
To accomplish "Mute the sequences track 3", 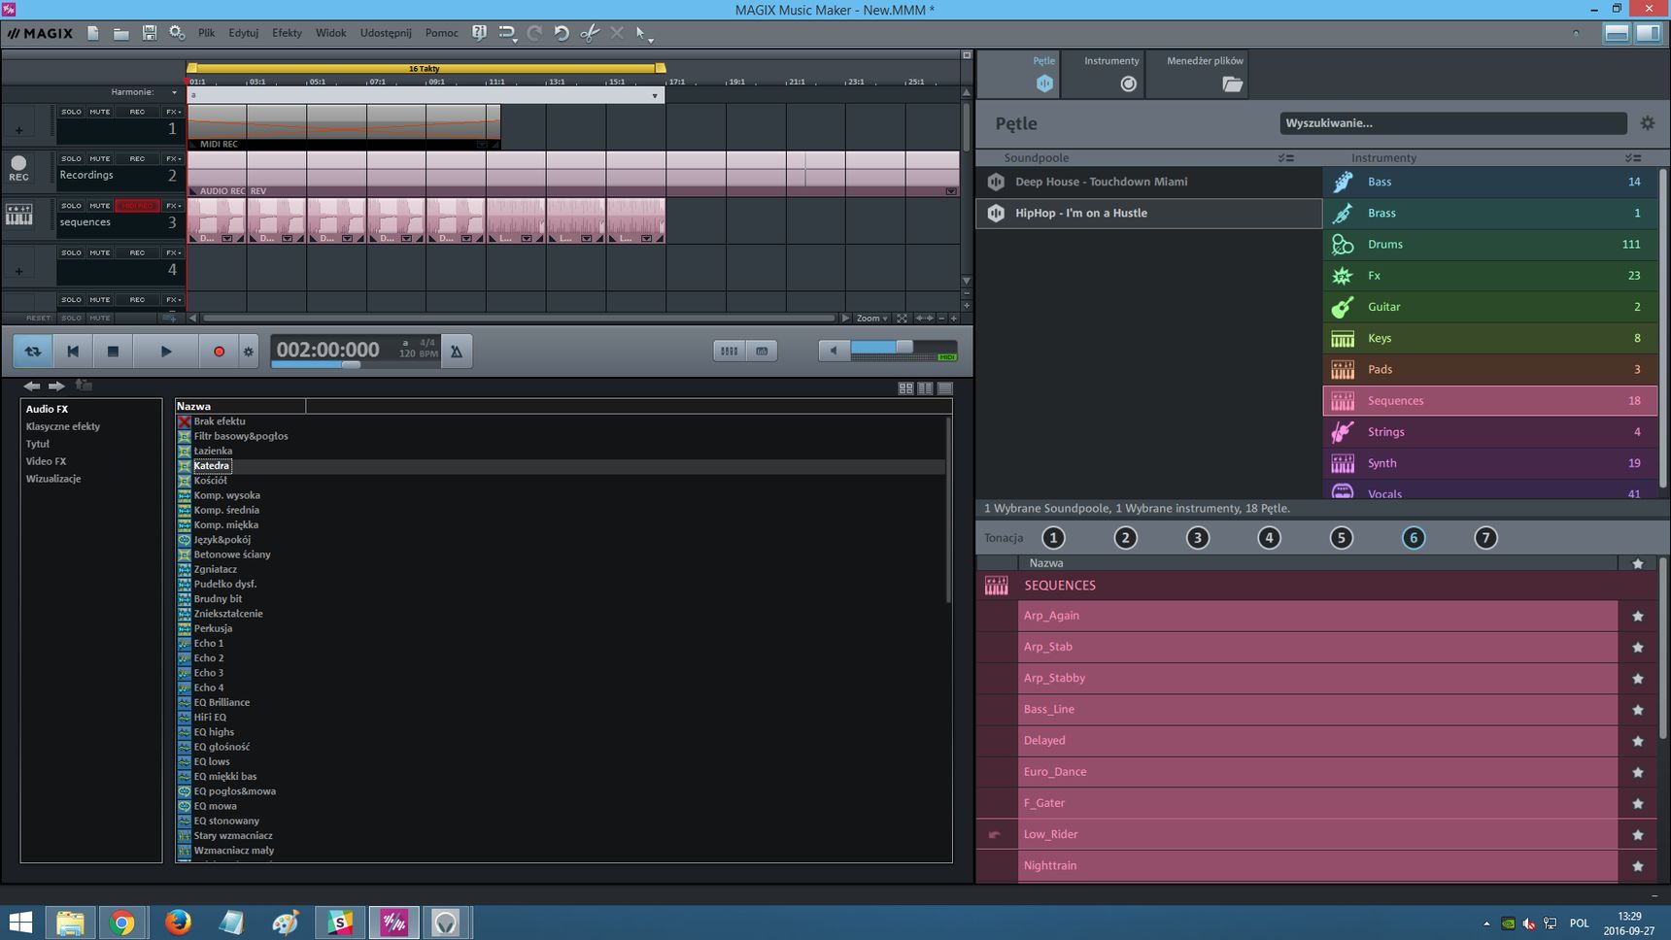I will pos(100,206).
